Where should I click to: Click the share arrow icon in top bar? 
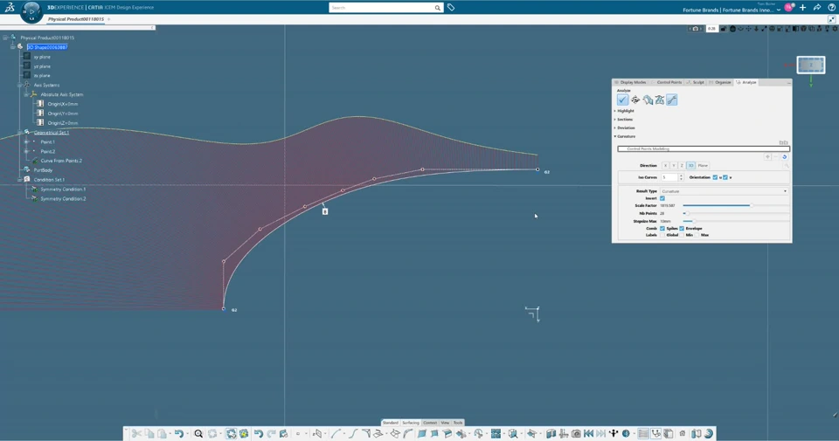(817, 8)
